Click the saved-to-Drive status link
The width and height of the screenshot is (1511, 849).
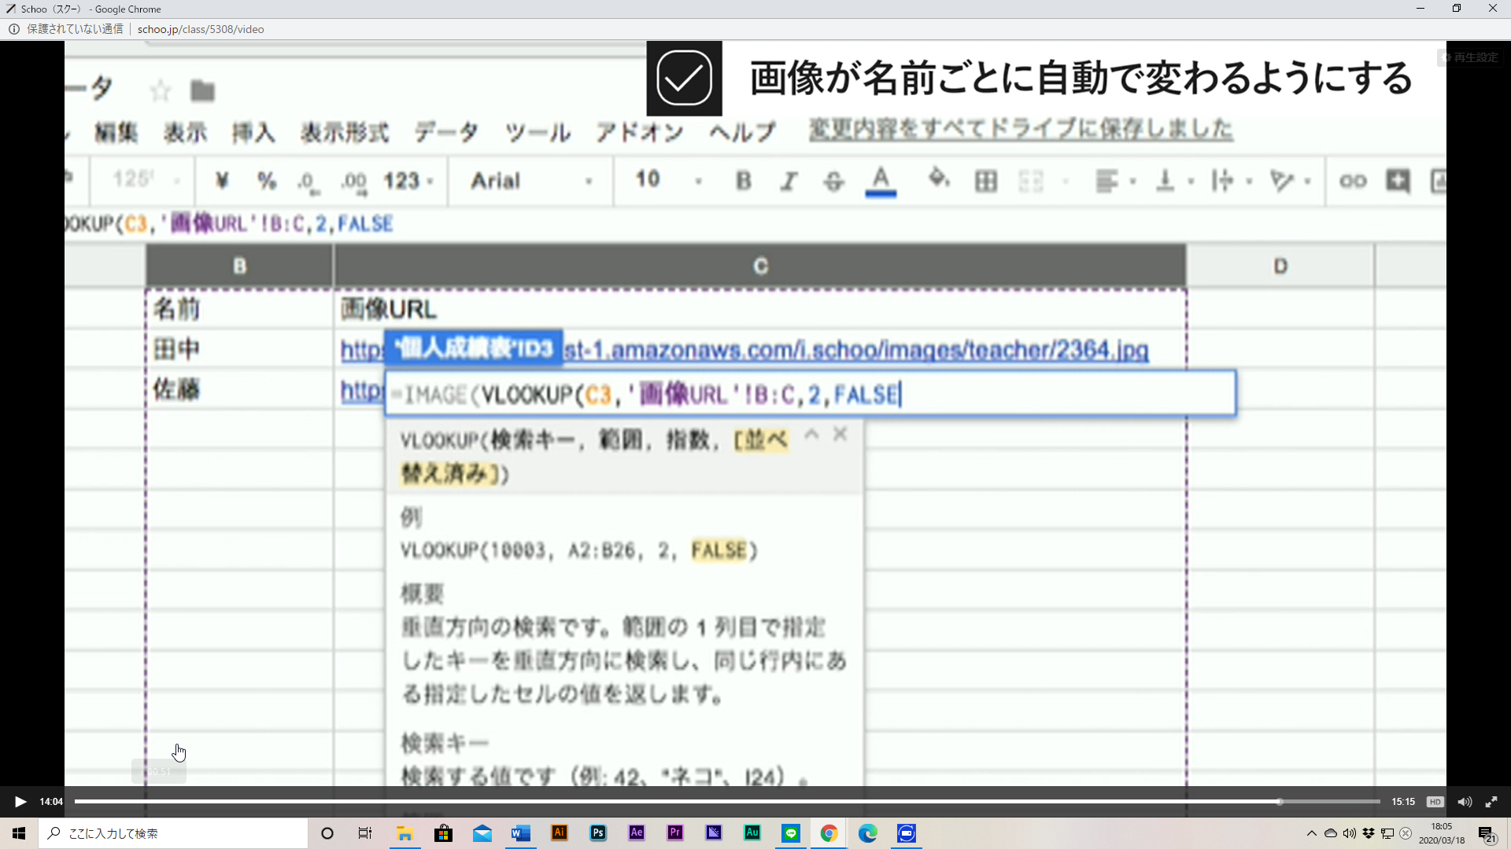click(1021, 129)
